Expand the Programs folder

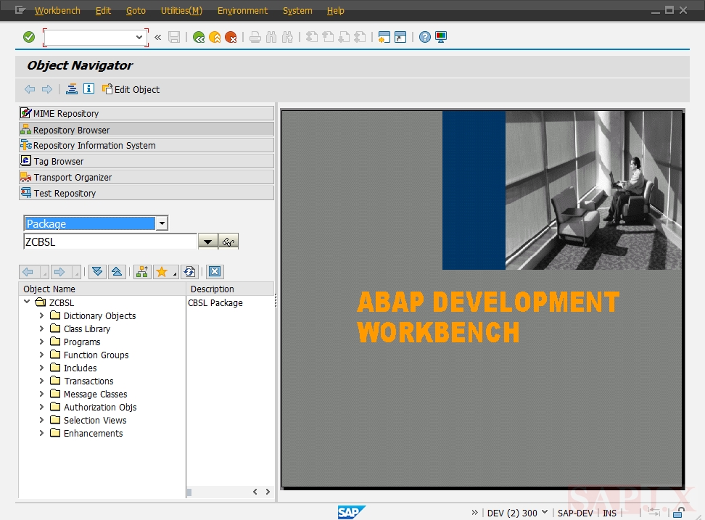[x=42, y=342]
